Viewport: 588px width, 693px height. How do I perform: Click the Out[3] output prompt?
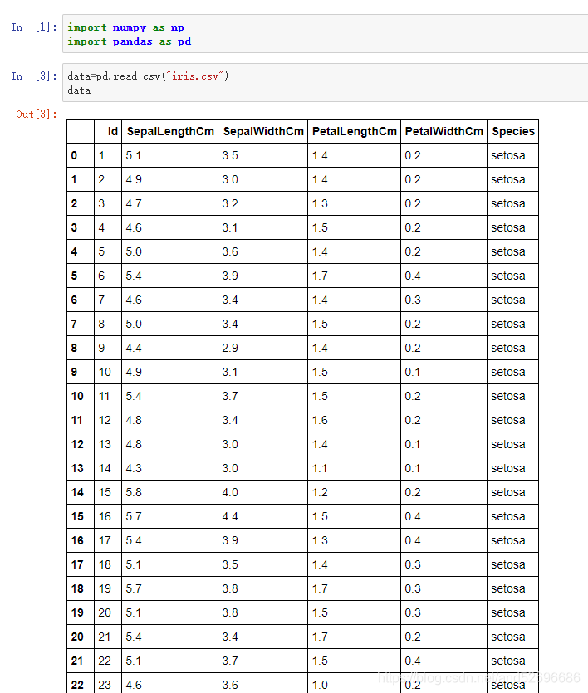[x=37, y=115]
